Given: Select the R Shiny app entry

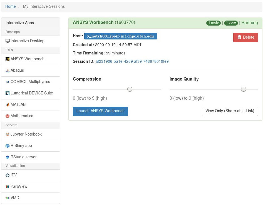Looking at the screenshot, I should 31,146.
